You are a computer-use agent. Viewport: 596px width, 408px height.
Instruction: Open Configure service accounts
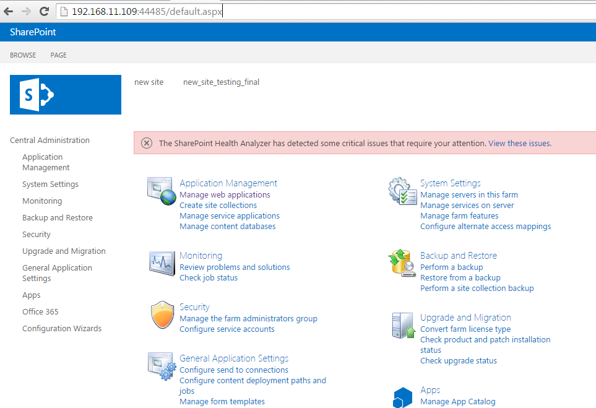pos(227,329)
